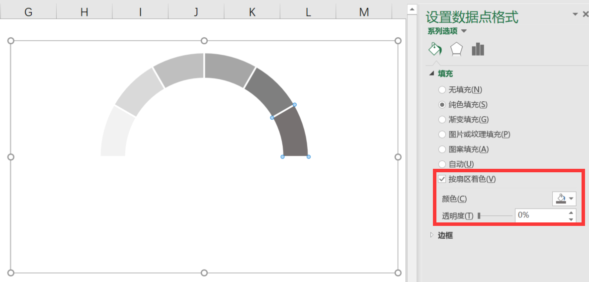Open the Effects pentagon tab

(456, 49)
